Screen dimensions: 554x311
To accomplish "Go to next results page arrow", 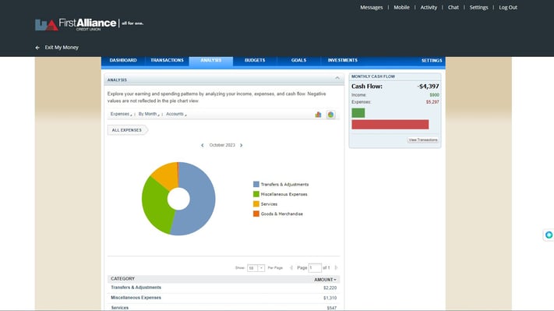I will [x=336, y=268].
